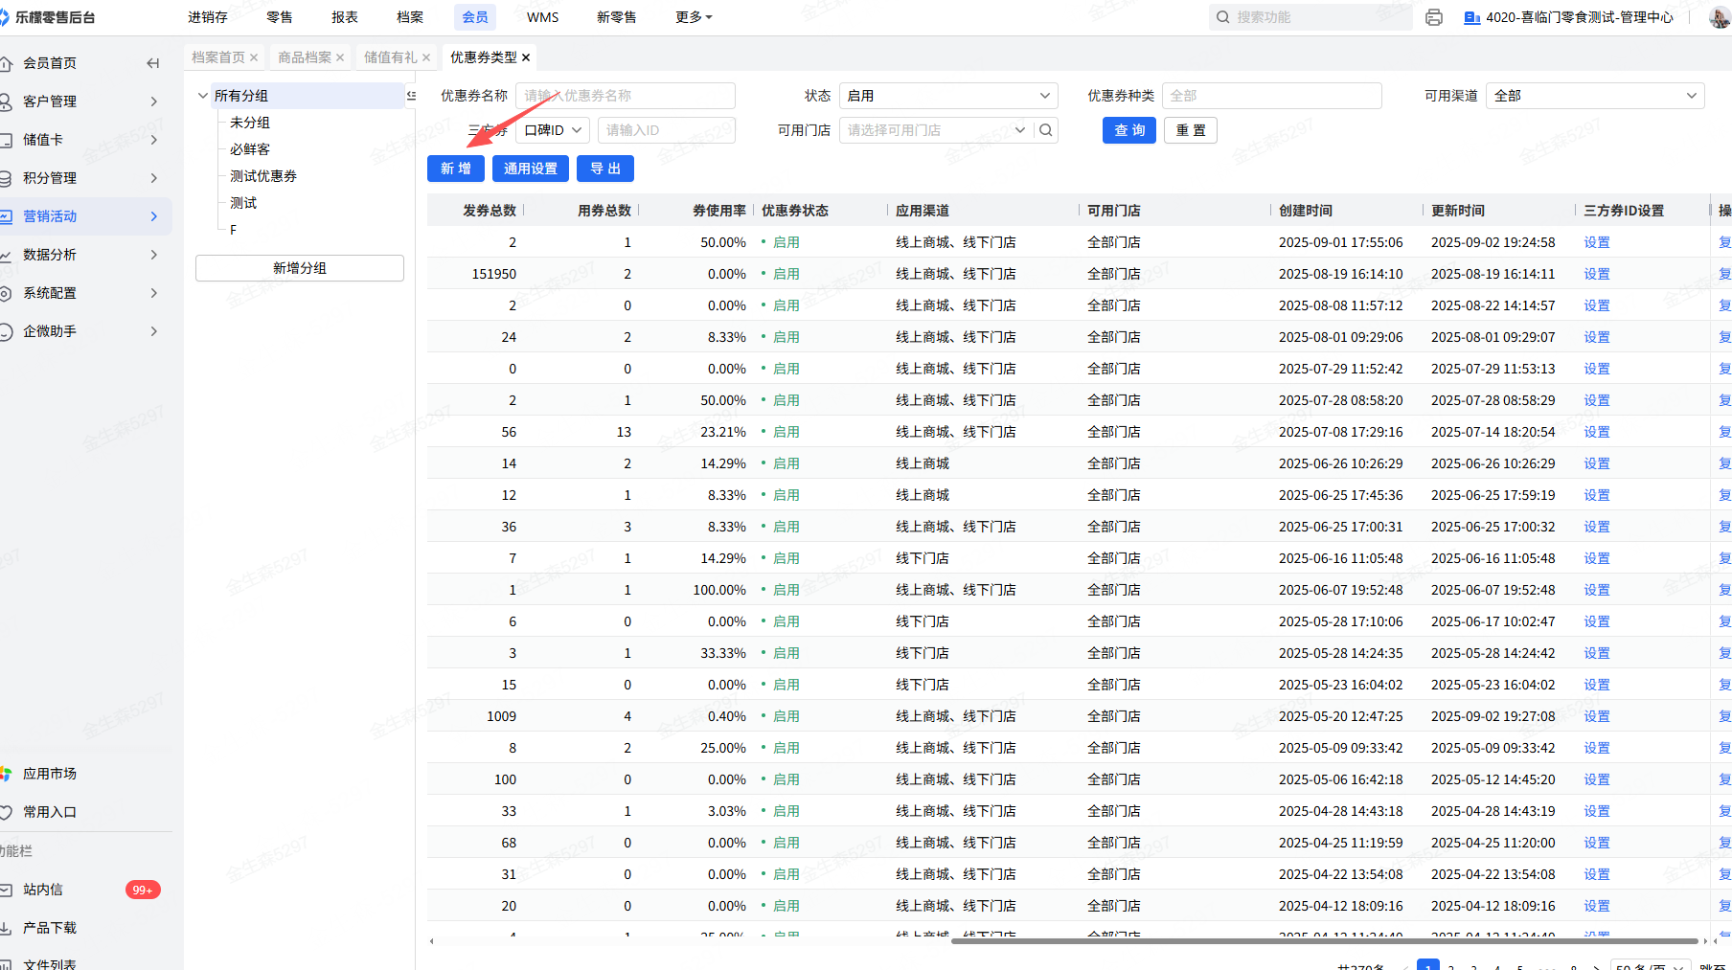Collapse the 所有分组 tree node
Screen dimensions: 1732x970
pyautogui.click(x=203, y=96)
